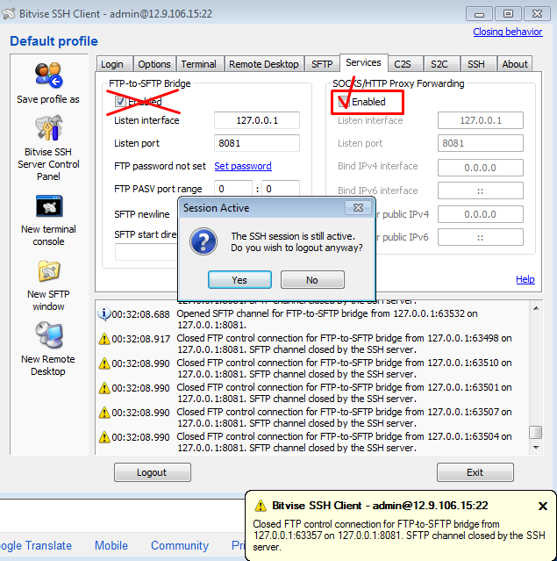Open New SFTP window icon
Screen dimensions: 557x561
pos(48,270)
